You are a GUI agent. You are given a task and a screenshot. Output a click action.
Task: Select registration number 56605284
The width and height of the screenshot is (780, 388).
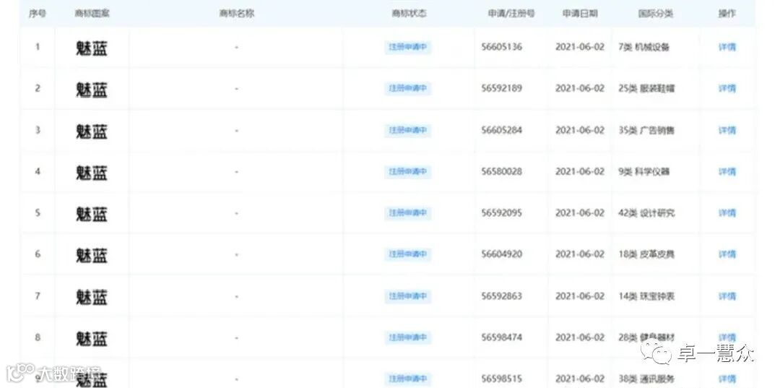[502, 130]
